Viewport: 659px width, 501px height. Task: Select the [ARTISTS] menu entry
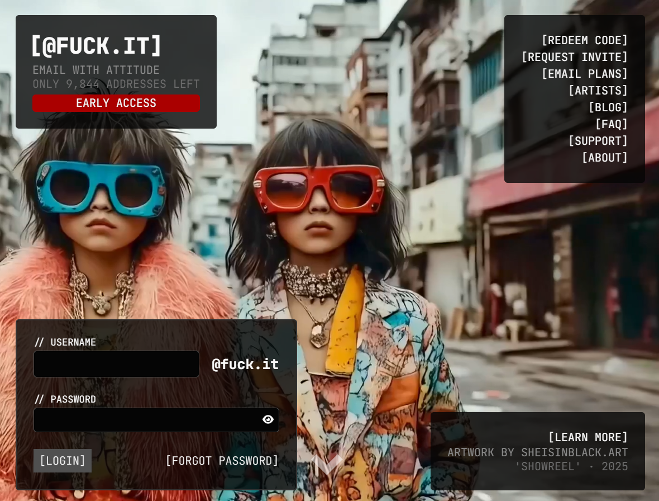598,91
